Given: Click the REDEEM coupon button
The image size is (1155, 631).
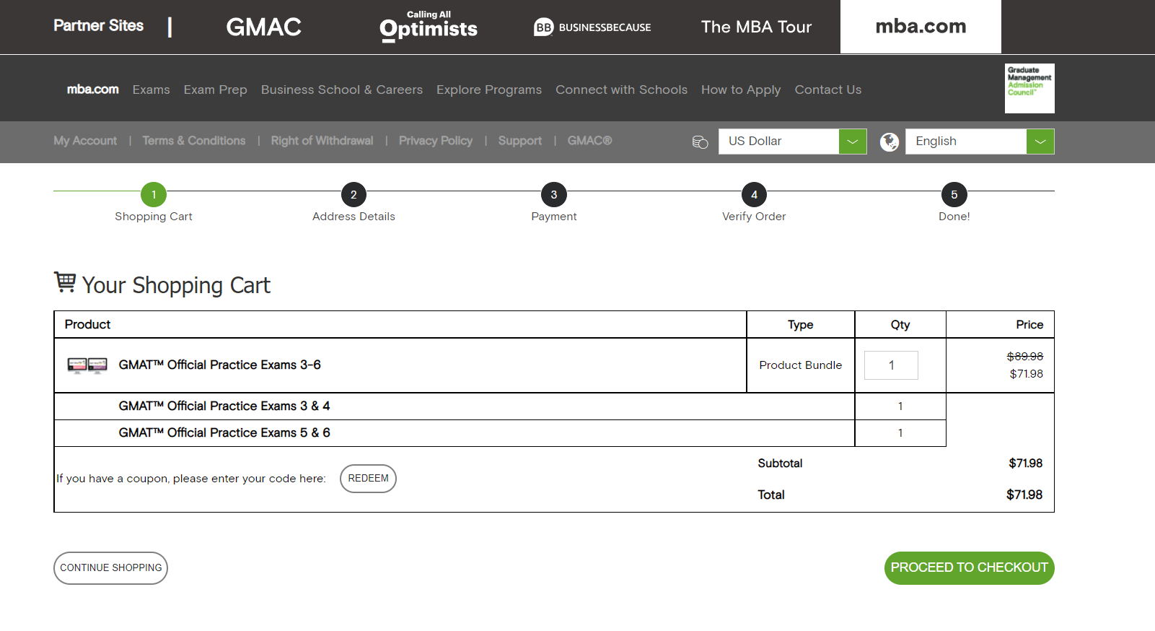Looking at the screenshot, I should point(368,479).
